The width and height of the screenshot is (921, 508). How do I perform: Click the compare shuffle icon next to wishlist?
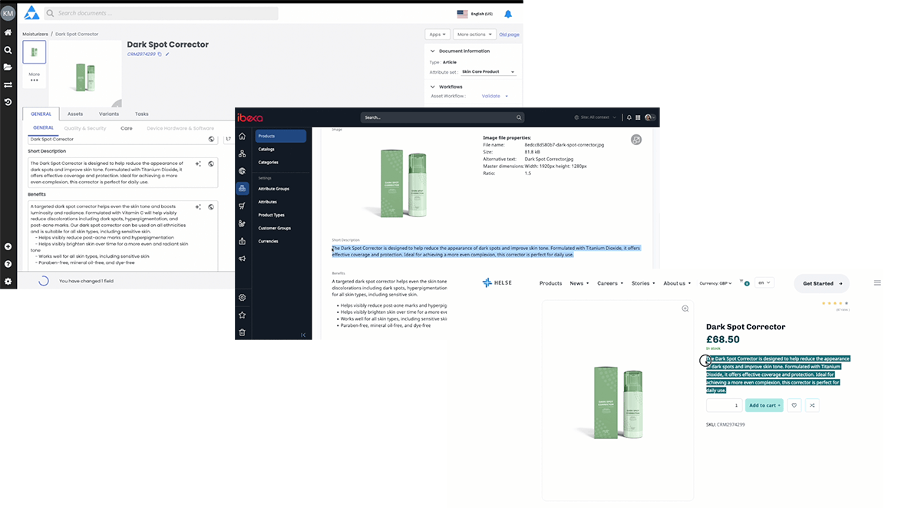point(813,405)
